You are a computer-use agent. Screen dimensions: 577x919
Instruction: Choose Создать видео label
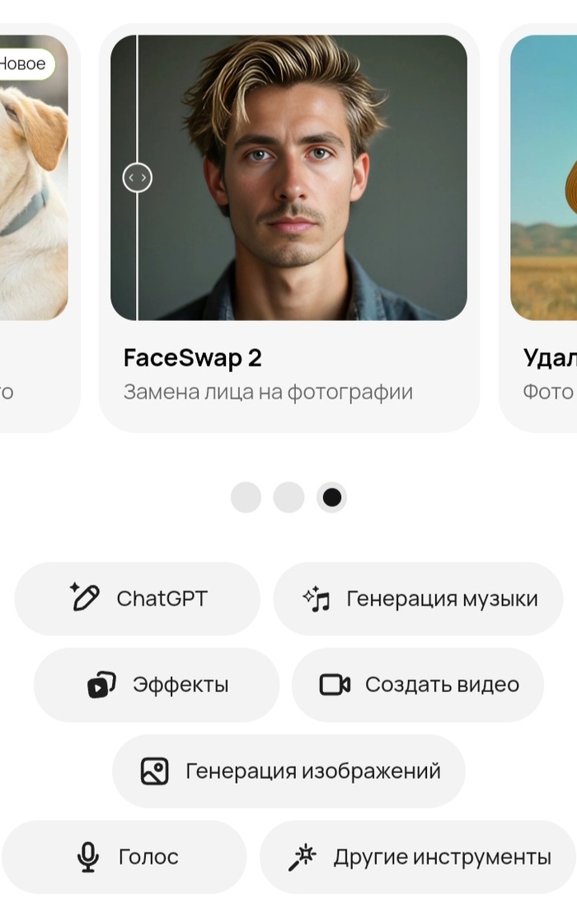point(443,685)
